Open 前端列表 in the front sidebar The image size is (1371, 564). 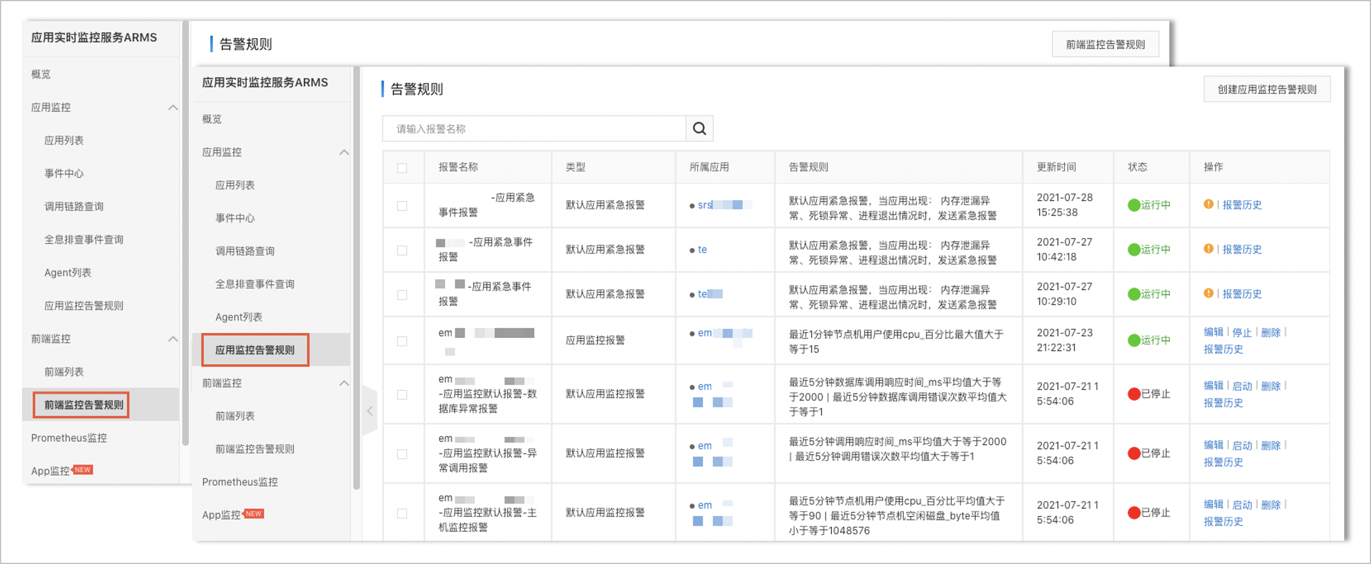tap(235, 416)
